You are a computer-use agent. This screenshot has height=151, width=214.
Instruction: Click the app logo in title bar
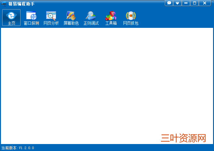pyautogui.click(x=4, y=3)
